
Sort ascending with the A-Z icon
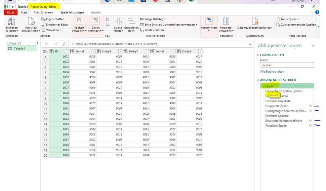tap(108, 19)
